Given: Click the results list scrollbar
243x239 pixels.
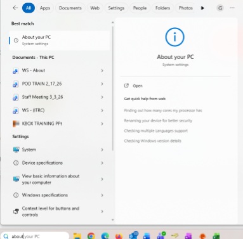Looking at the screenshot, I should 113,88.
